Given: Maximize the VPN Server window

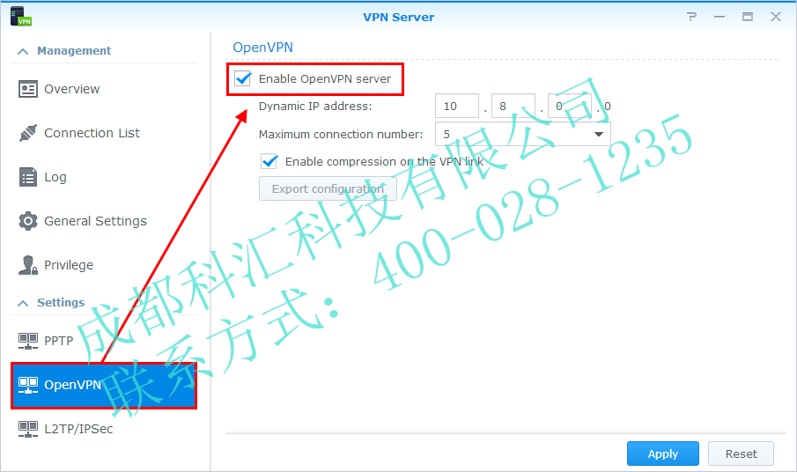Looking at the screenshot, I should click(747, 17).
